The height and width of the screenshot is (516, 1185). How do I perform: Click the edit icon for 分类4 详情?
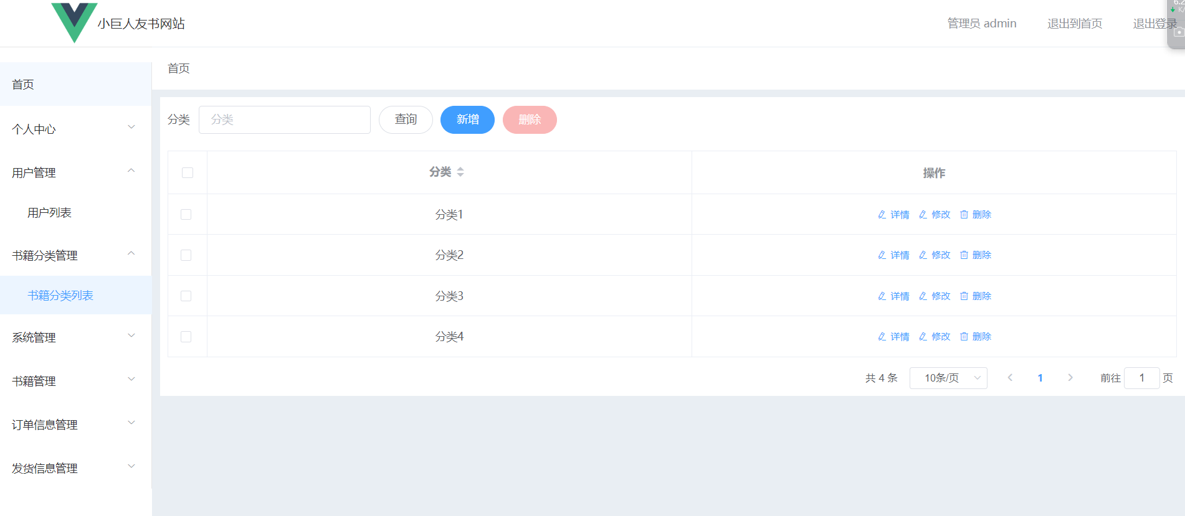[882, 336]
